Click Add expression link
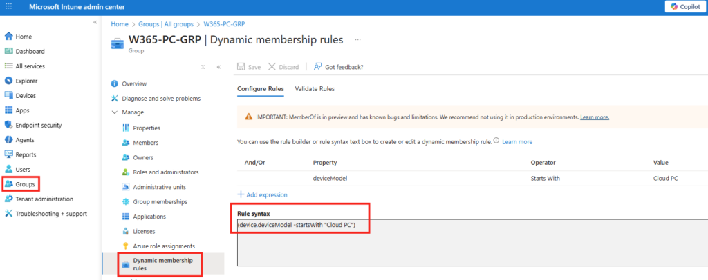 tap(263, 194)
